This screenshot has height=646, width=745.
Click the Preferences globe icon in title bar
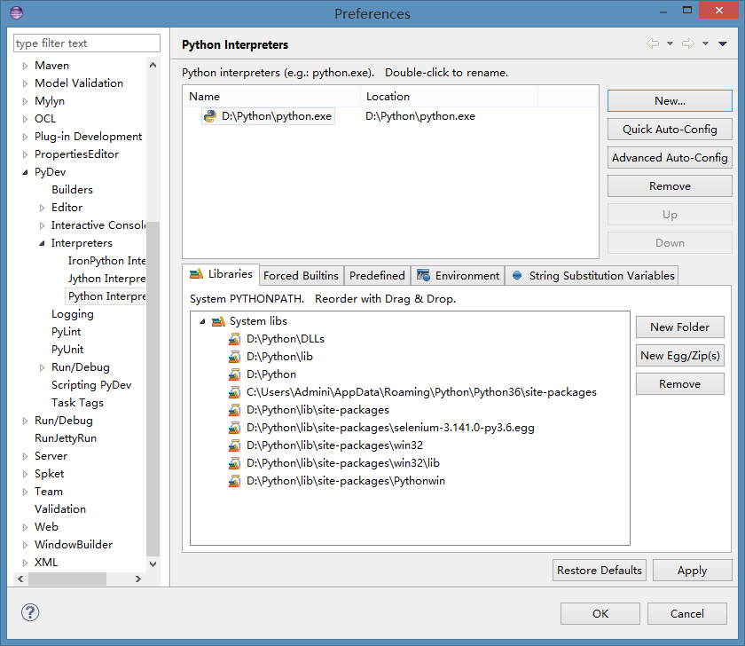14,13
